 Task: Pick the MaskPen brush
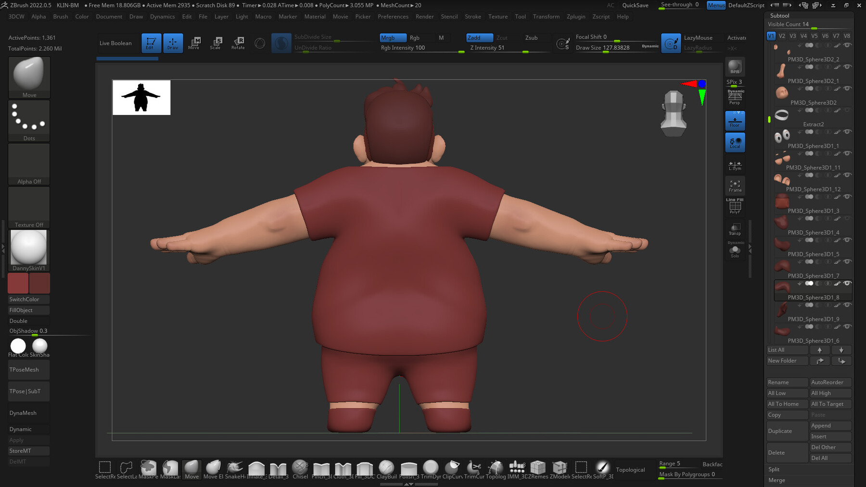pos(148,469)
